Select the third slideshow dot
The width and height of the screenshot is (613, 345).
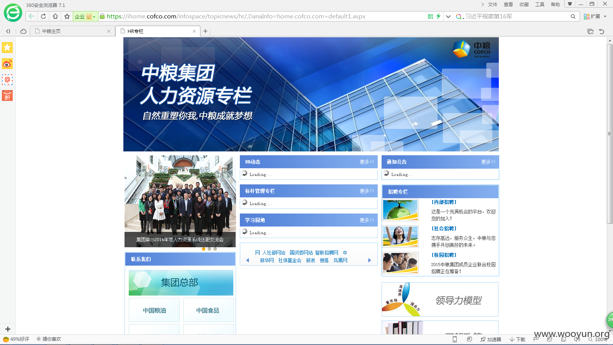(215, 249)
